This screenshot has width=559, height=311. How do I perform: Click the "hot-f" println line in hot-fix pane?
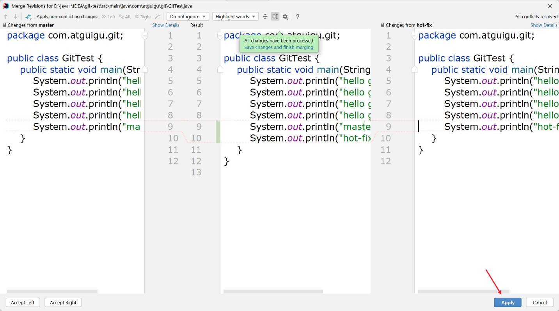point(502,127)
